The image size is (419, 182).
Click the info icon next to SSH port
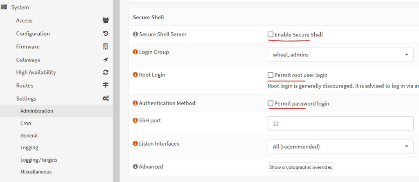(x=135, y=120)
